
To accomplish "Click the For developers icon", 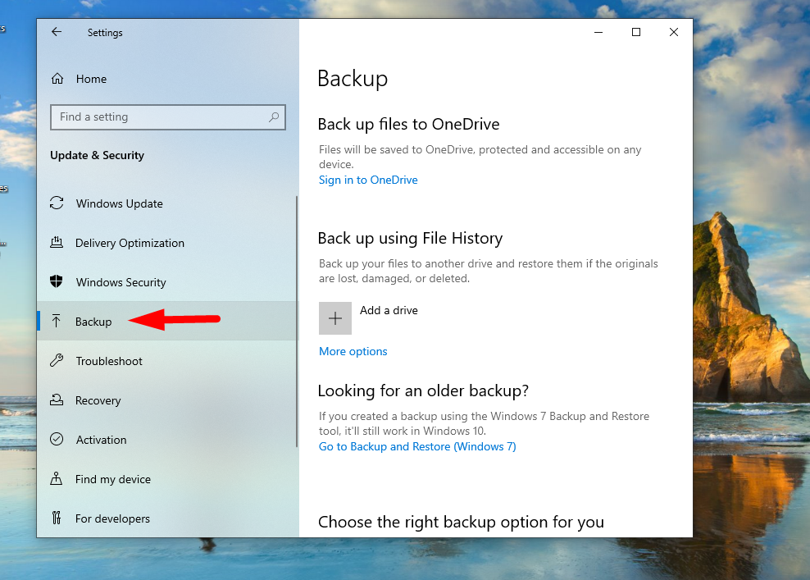I will coord(57,518).
